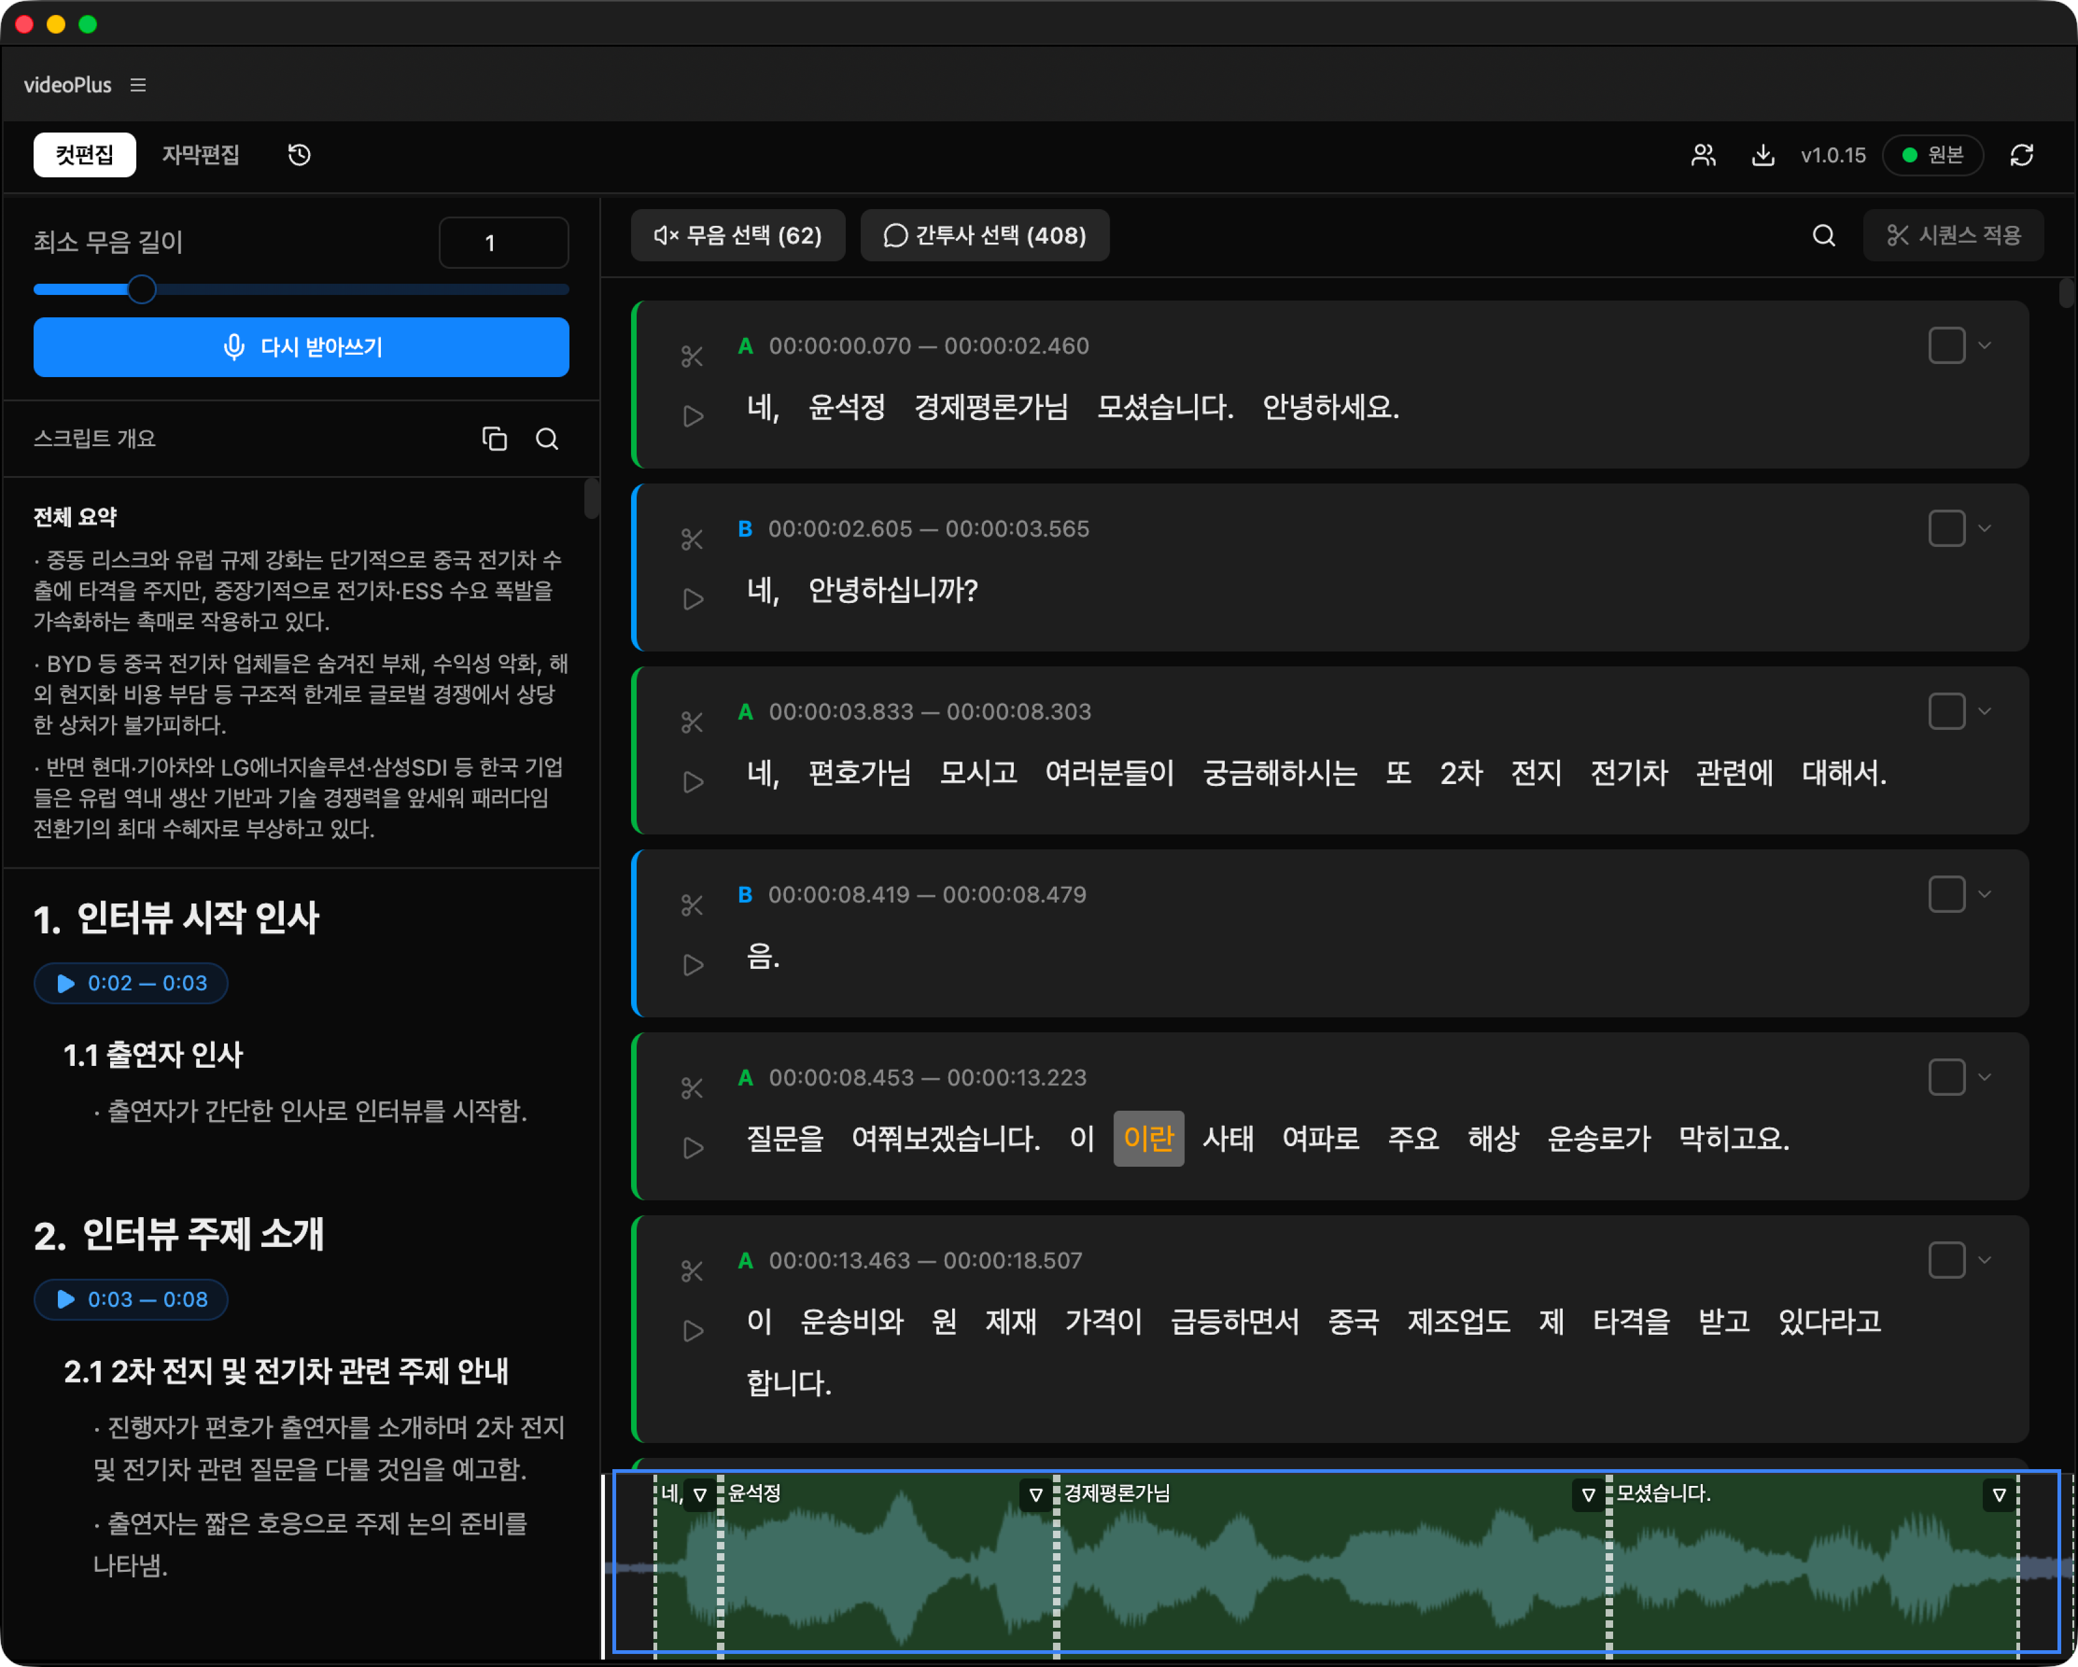
Task: Cut the segment at 00:00:13.463 with scissors
Action: point(692,1272)
